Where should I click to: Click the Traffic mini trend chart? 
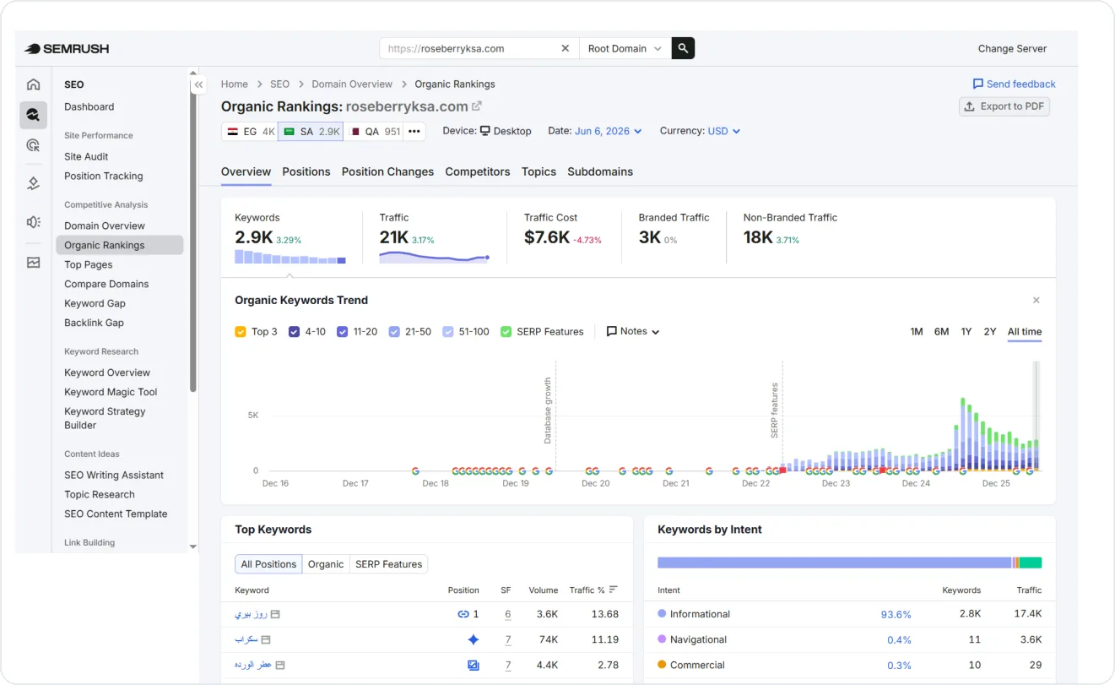434,257
